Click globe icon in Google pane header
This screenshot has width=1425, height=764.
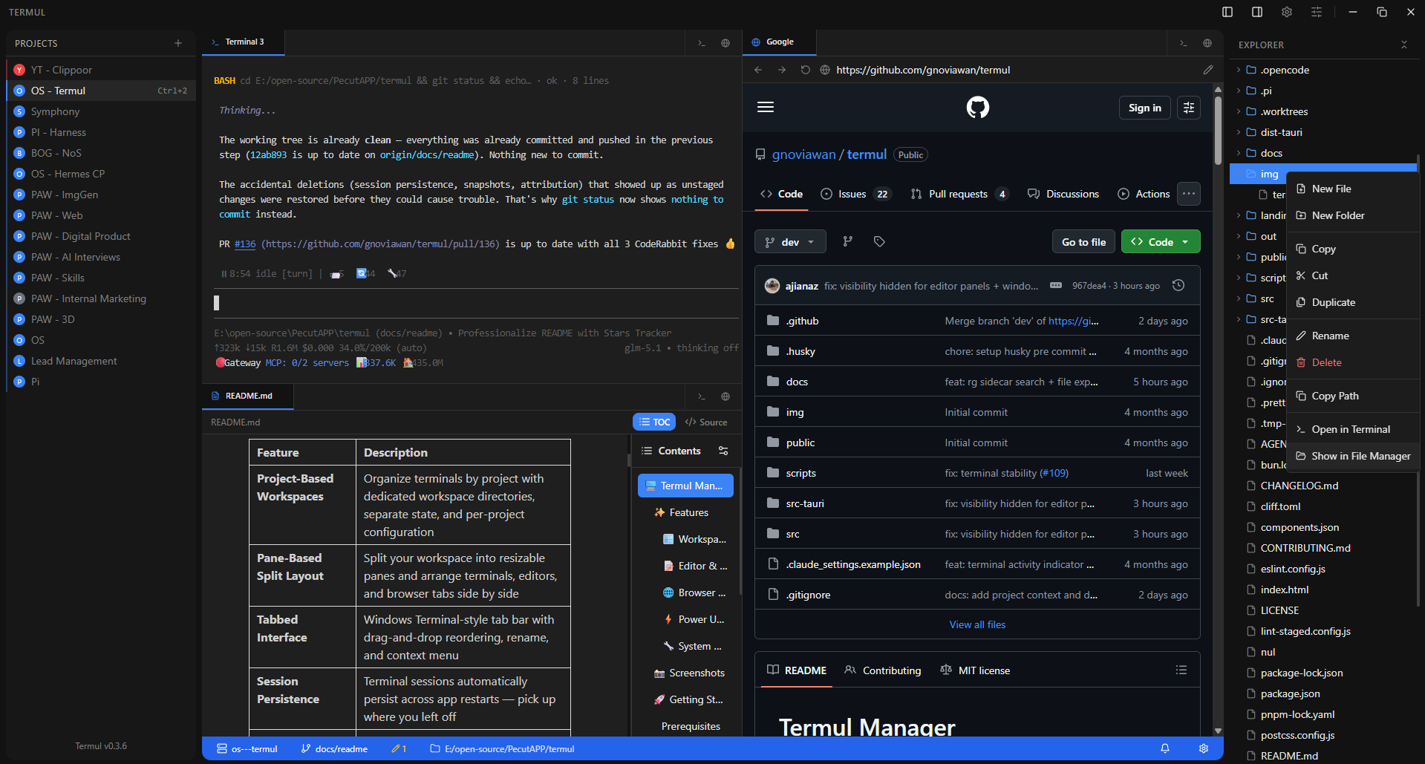[x=1207, y=43]
